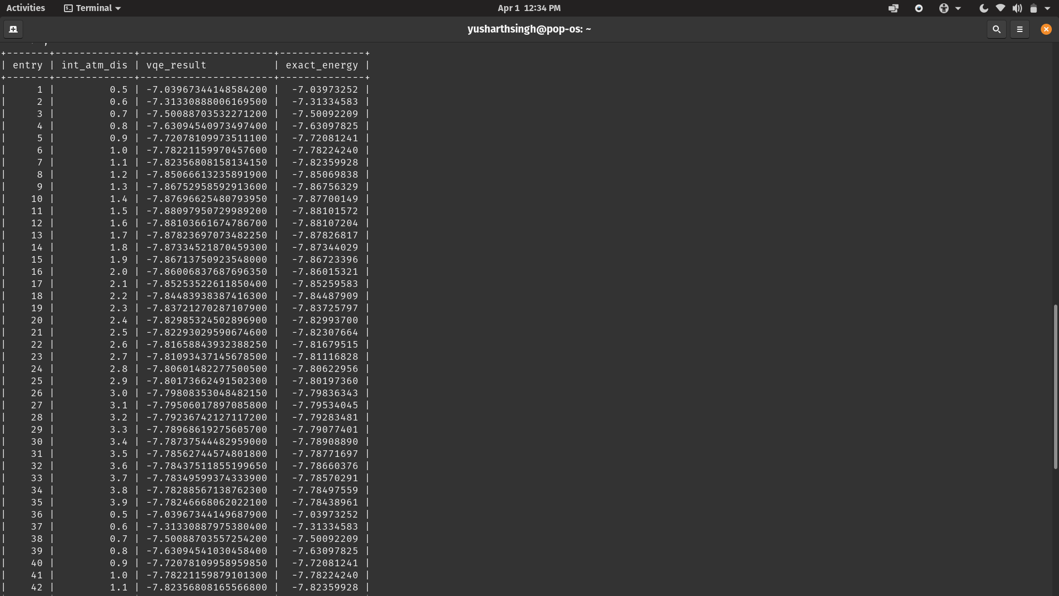The height and width of the screenshot is (596, 1059).
Task: Click the night light moon icon
Action: tap(983, 8)
